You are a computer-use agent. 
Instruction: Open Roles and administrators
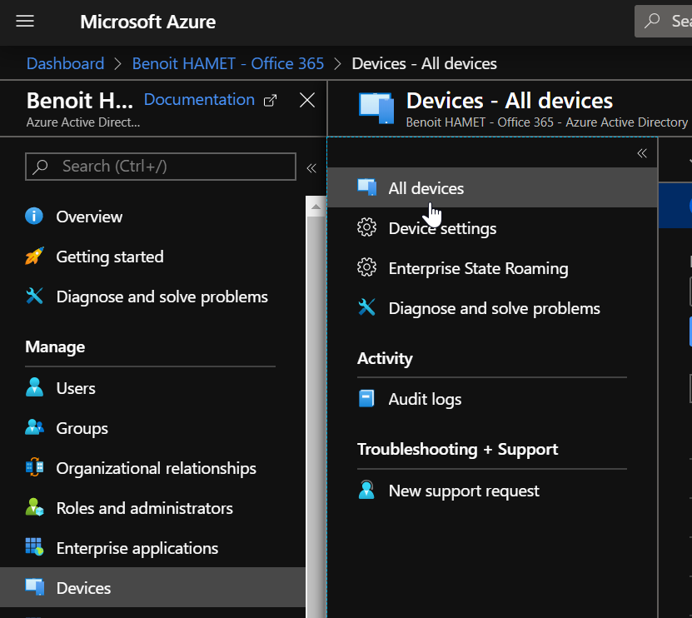tap(144, 508)
